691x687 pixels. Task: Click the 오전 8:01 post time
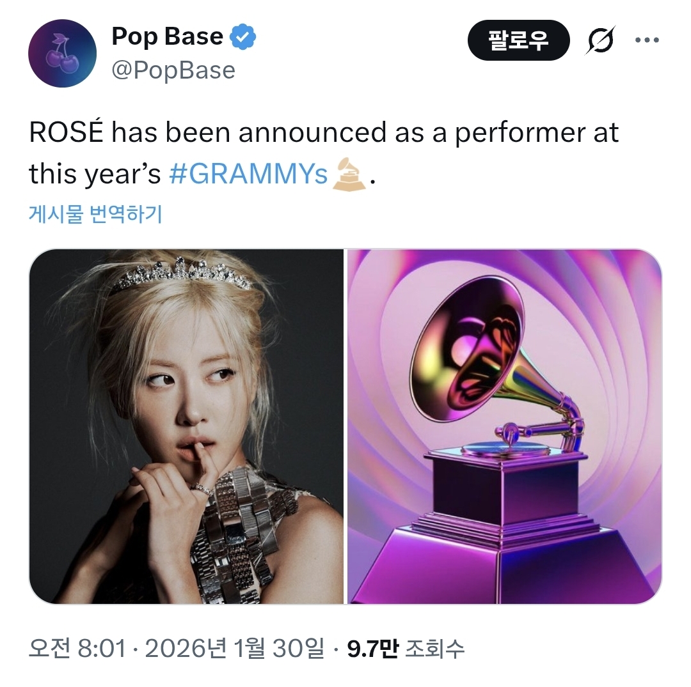[x=77, y=650]
